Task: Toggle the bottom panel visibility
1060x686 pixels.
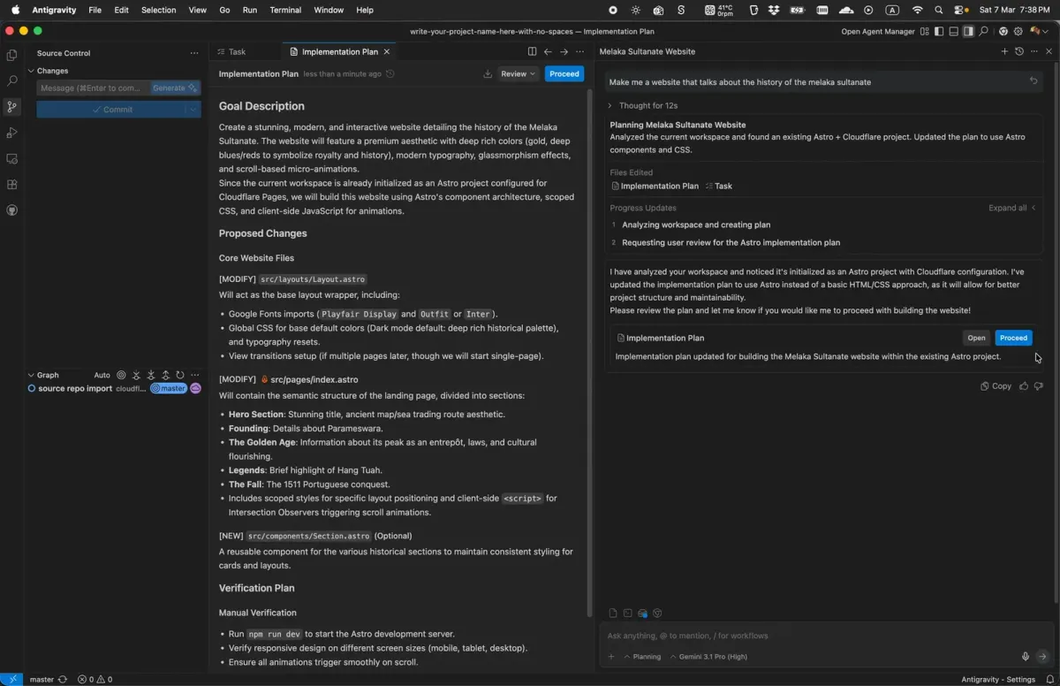Action: (x=954, y=32)
